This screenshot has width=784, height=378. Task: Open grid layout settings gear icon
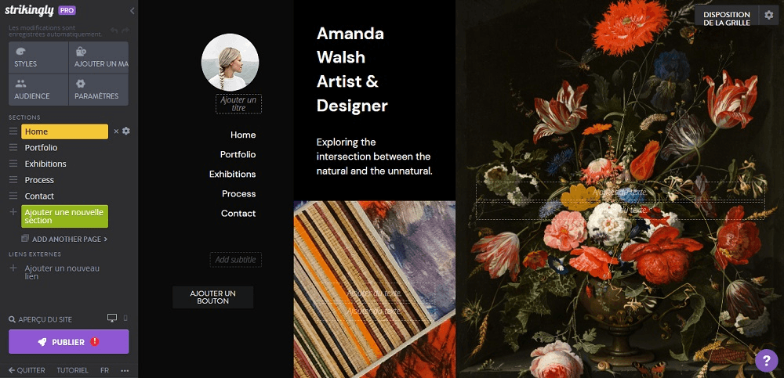click(769, 15)
